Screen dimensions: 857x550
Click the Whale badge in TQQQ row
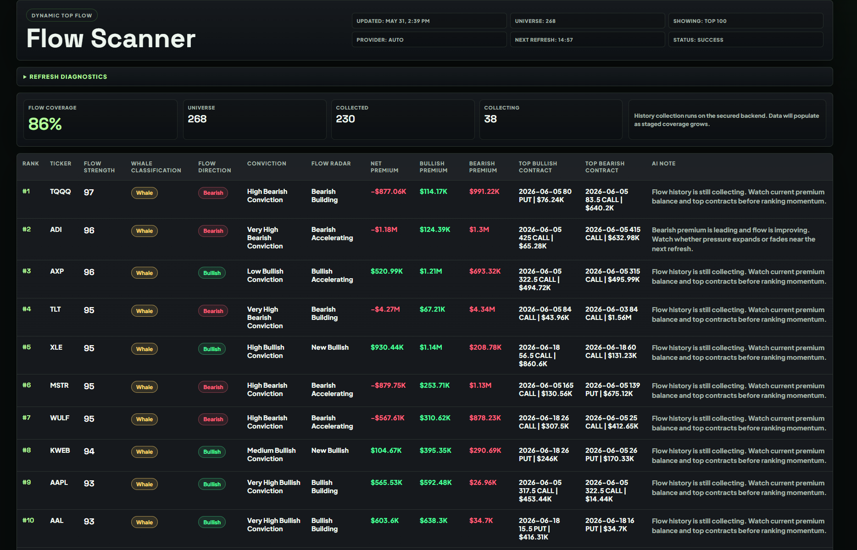coord(145,193)
